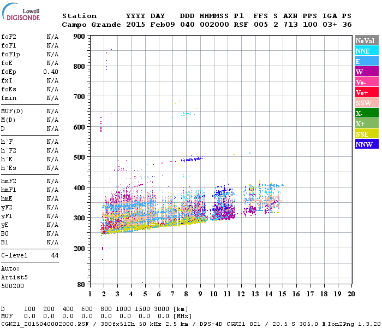The image size is (382, 328).
Task: Click the 500 height axis label
Action: (x=79, y=157)
